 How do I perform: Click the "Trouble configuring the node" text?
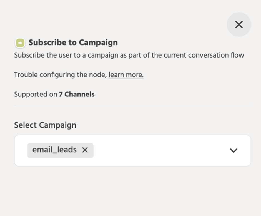pyautogui.click(x=60, y=75)
